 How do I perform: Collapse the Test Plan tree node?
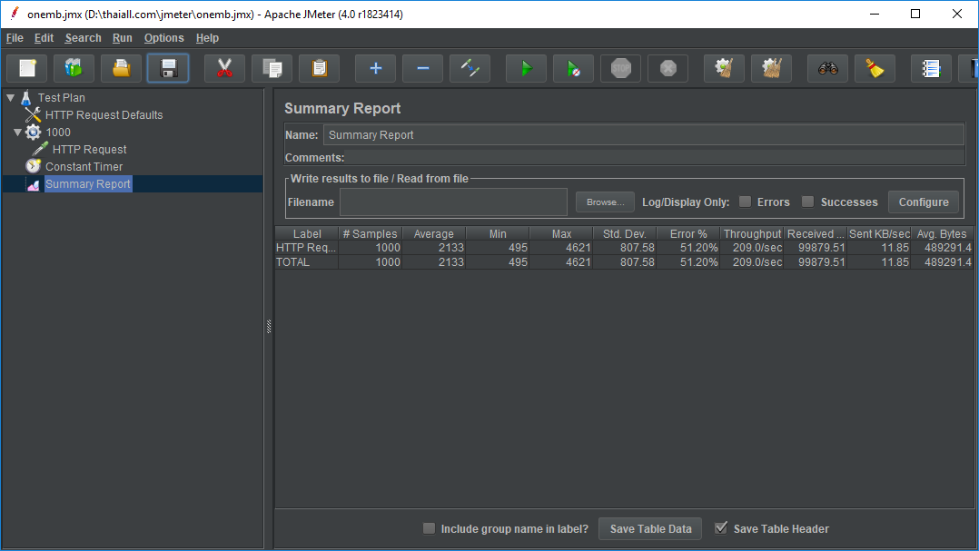coord(11,97)
